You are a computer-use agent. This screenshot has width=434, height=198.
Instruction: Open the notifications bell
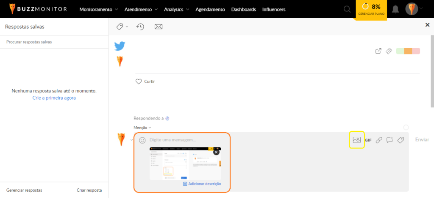tap(395, 9)
